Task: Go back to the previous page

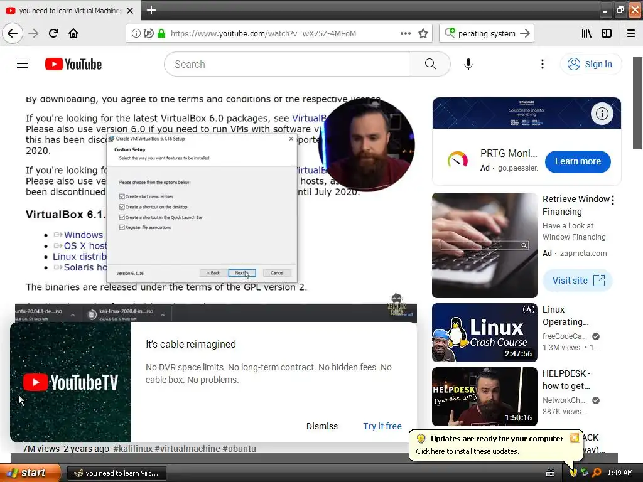Action: coord(13,33)
